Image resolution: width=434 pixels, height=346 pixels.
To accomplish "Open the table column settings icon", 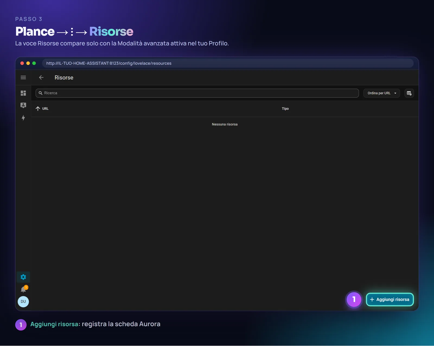I will click(409, 93).
